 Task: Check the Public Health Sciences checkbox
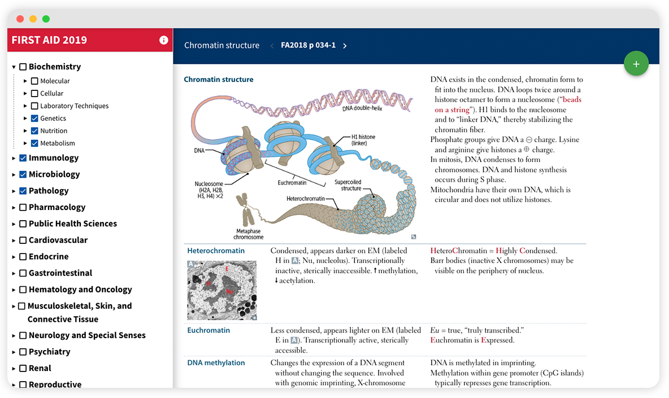(x=23, y=224)
